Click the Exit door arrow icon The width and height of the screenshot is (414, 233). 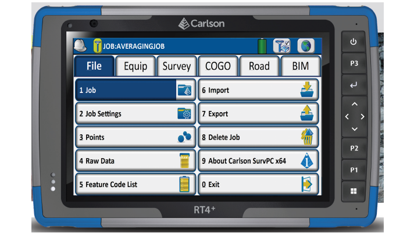pos(307,184)
